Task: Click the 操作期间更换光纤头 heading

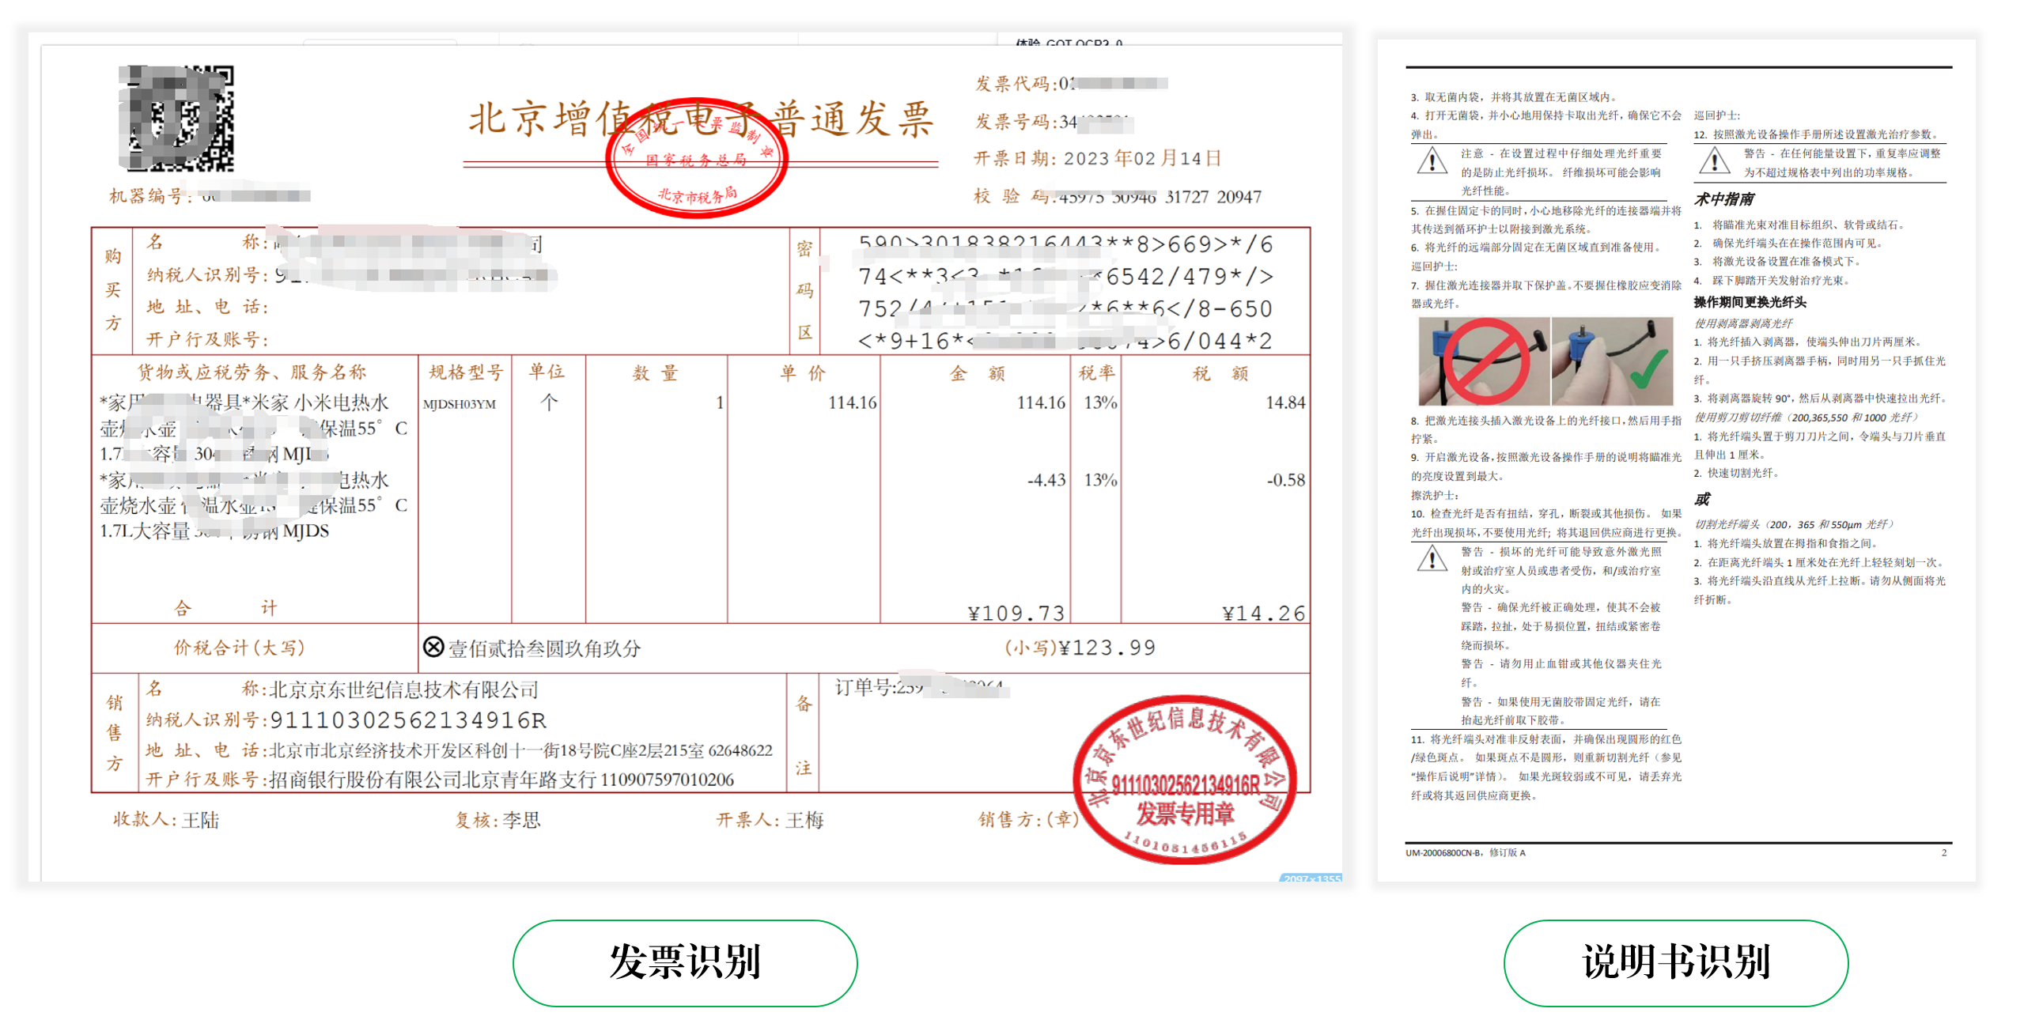Action: point(1749,302)
